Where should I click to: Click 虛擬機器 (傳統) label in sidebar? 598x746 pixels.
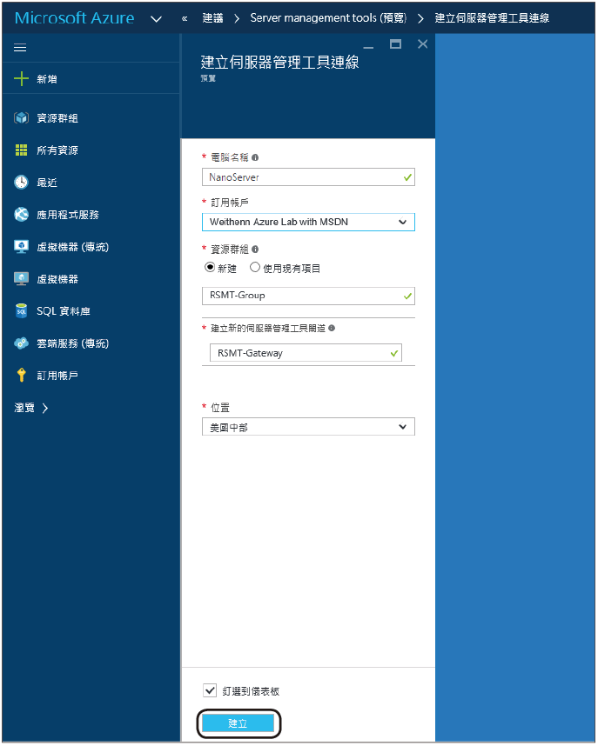point(73,247)
